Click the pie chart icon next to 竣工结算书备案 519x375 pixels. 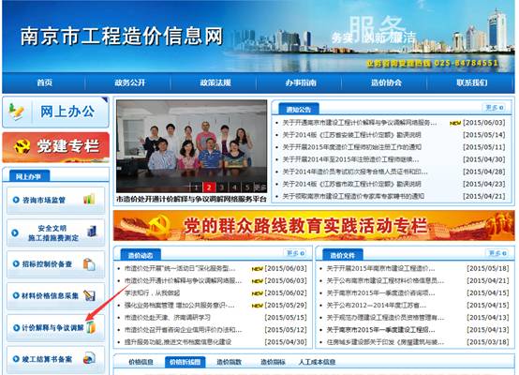coord(89,358)
